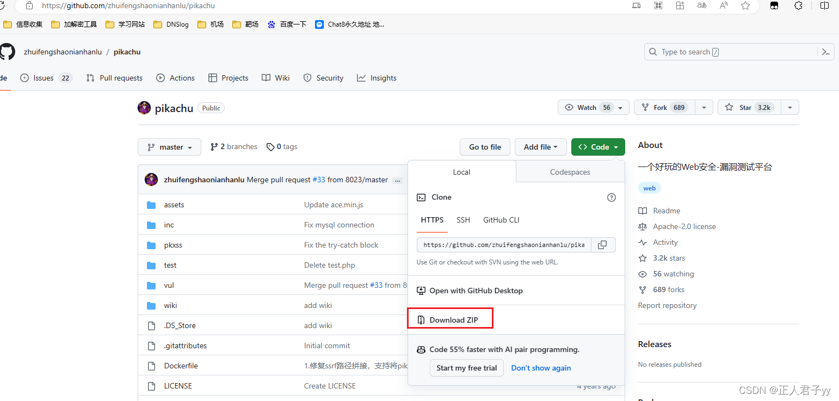The width and height of the screenshot is (839, 401).
Task: Open the Issues tab
Action: 46,78
